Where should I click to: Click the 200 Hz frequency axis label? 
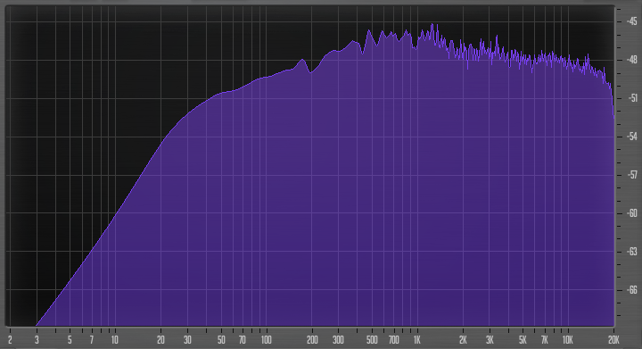[x=312, y=339]
